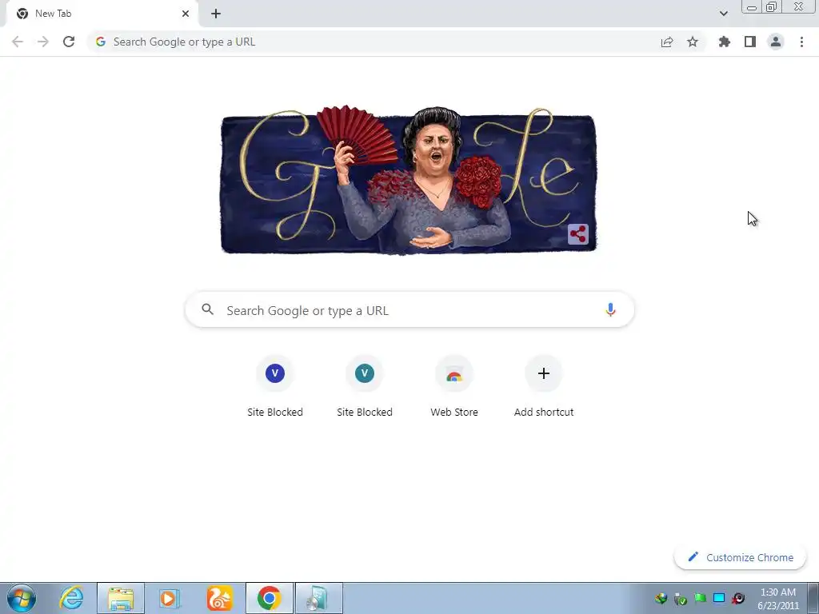Bookmark this tab with the star icon
The height and width of the screenshot is (614, 819).
(x=692, y=42)
